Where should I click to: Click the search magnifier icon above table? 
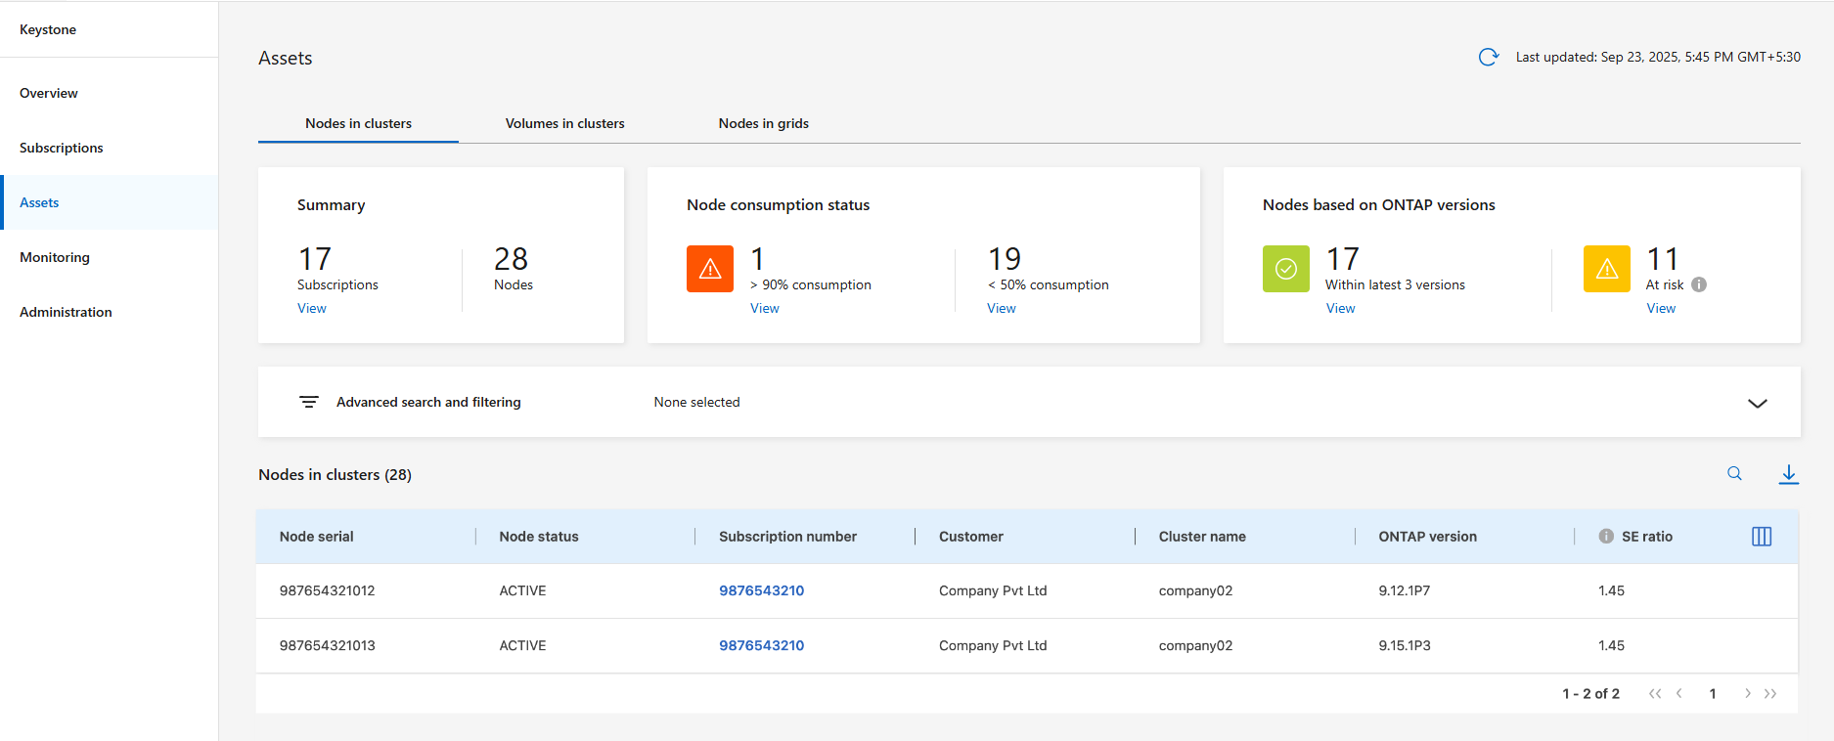[x=1734, y=474]
